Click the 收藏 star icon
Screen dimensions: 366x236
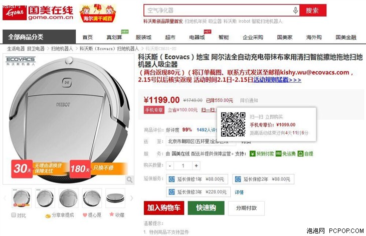112,214
